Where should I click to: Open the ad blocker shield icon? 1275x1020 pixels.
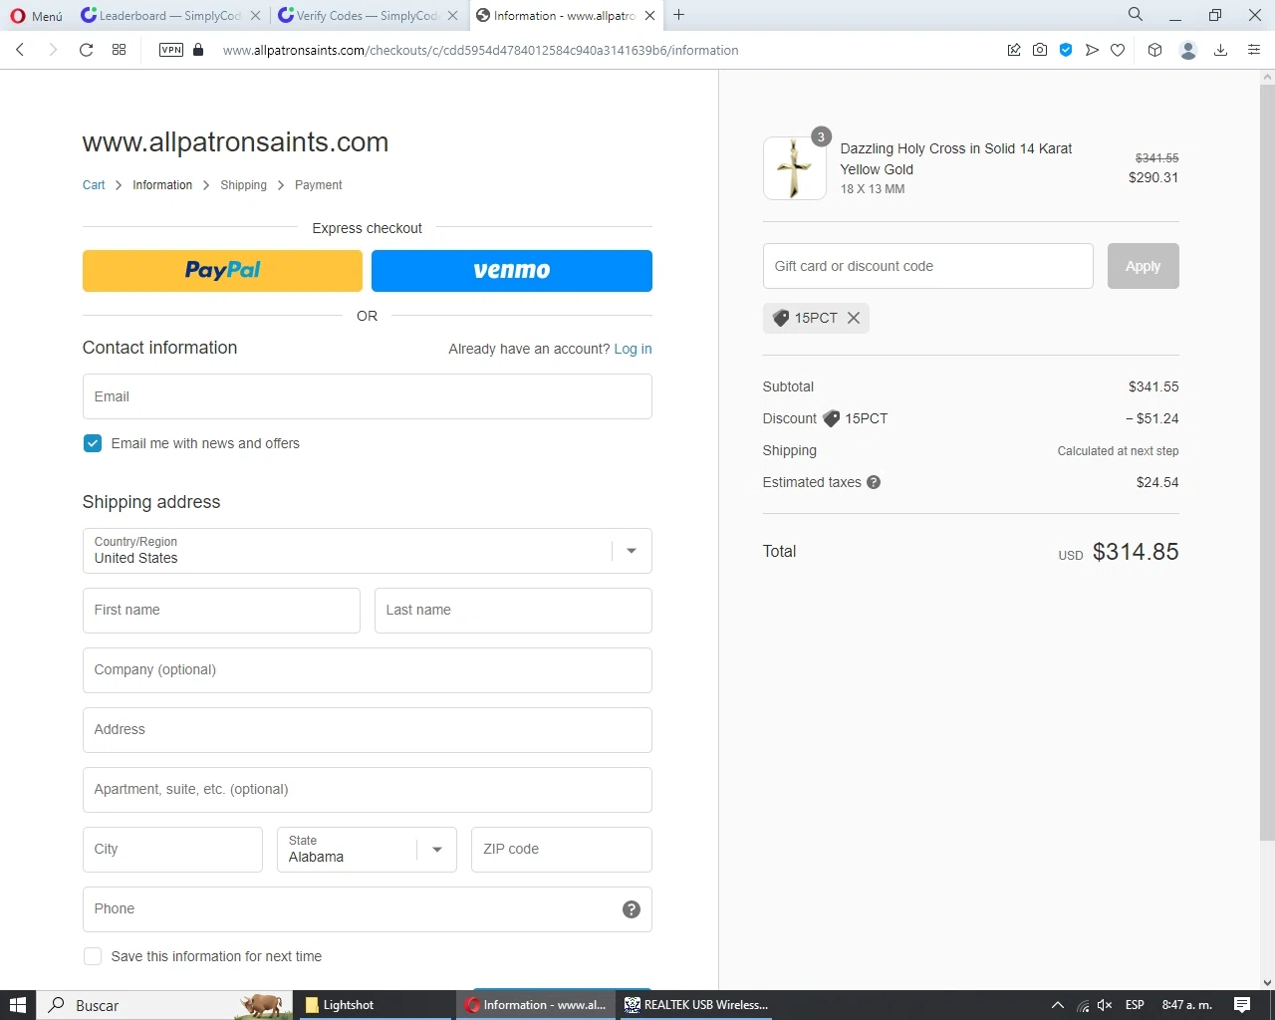(x=1066, y=50)
